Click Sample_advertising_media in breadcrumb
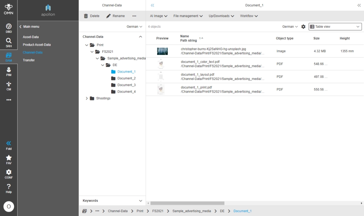This screenshot has height=216, width=364. click(192, 211)
